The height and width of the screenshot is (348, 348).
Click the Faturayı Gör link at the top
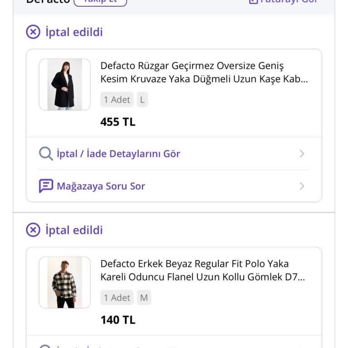coord(284,2)
